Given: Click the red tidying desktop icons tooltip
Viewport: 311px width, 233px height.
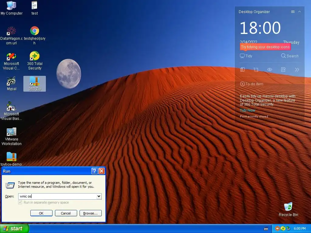Looking at the screenshot, I should [x=265, y=47].
